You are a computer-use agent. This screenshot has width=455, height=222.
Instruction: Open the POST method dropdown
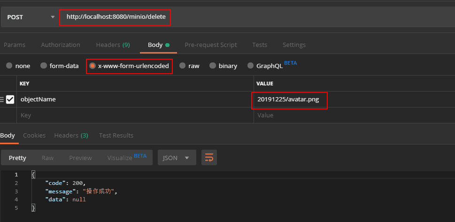click(x=30, y=17)
